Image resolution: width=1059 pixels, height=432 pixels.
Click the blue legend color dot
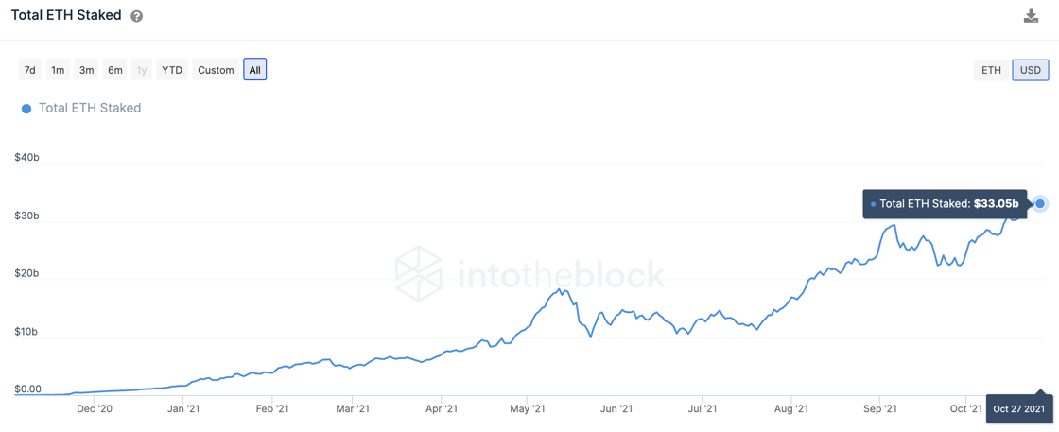[x=26, y=109]
